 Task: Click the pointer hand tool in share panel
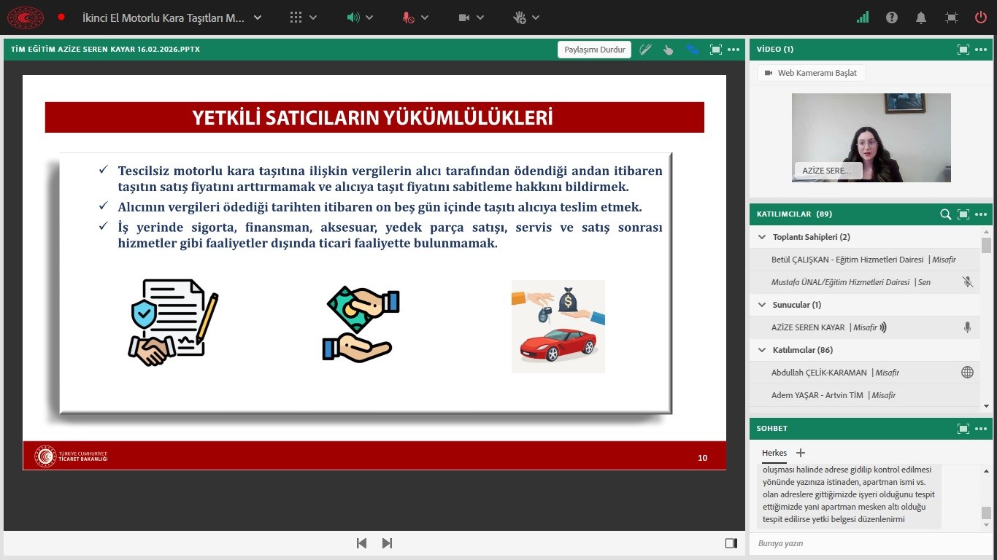click(668, 50)
